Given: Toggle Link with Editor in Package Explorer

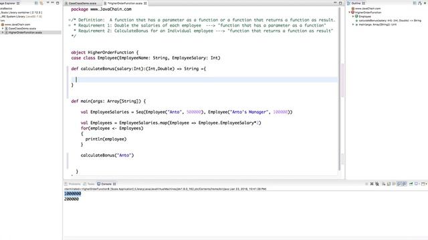Looking at the screenshot, I should pyautogui.click(x=41, y=3).
